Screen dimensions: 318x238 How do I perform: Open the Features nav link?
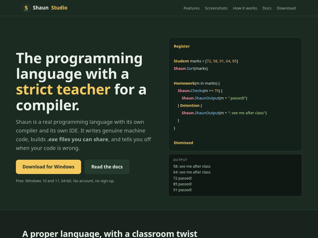(192, 8)
